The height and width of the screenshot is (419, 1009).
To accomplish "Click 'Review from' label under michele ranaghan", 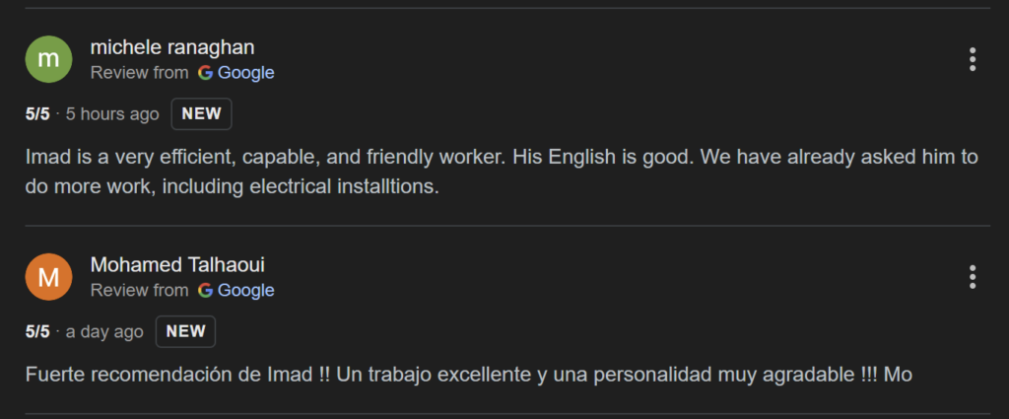I will point(139,73).
